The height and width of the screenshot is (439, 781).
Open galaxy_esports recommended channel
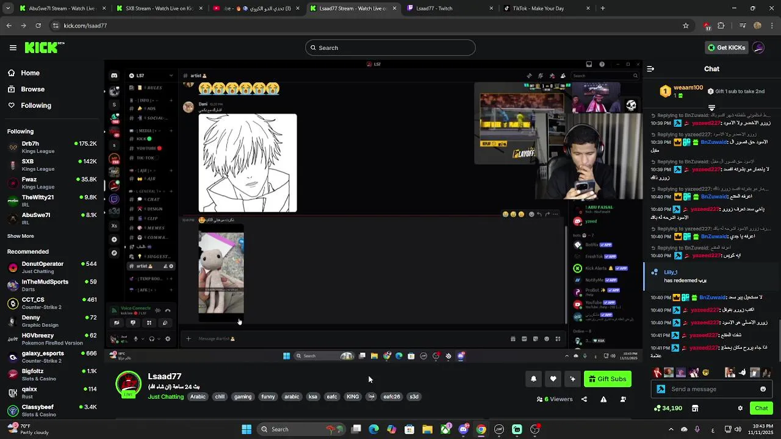52,357
